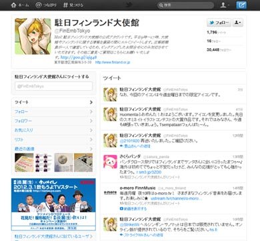This screenshot has width=260, height=241.
Task: Open the user actions dropdown beside Follow
Action: (238, 23)
